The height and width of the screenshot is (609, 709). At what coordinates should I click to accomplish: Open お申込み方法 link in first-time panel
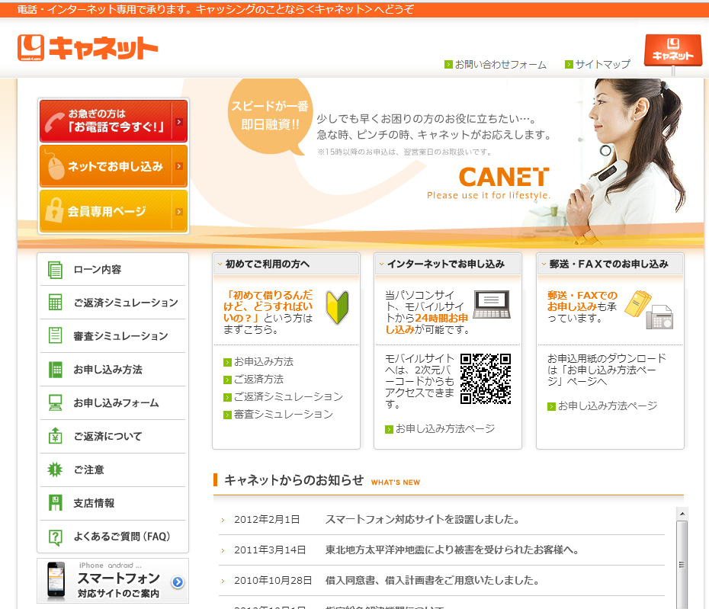pyautogui.click(x=258, y=362)
